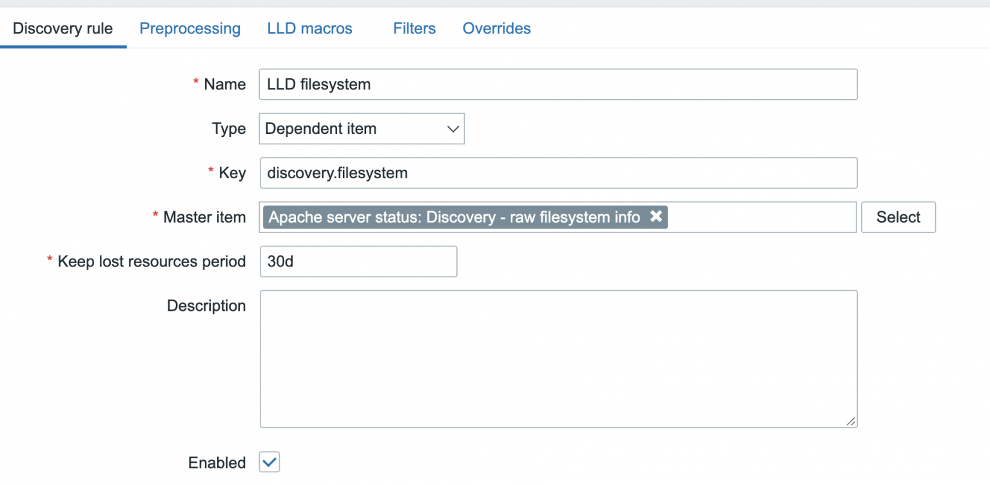The height and width of the screenshot is (484, 990).
Task: Open the Type dropdown showing Dependent item
Action: pyautogui.click(x=361, y=129)
